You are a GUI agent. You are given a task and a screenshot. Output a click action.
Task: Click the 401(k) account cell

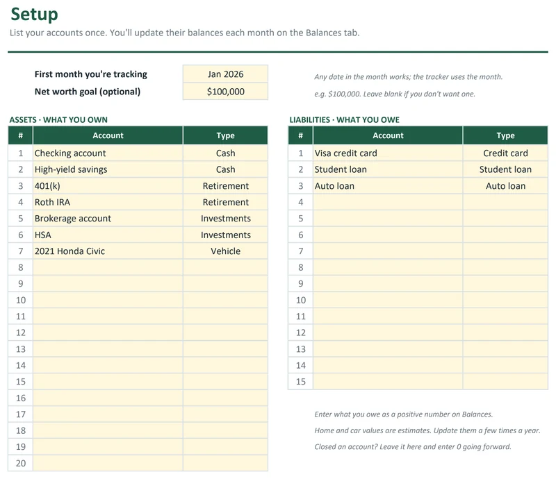point(108,185)
